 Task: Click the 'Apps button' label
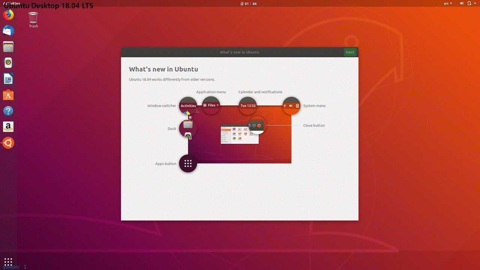tap(166, 164)
